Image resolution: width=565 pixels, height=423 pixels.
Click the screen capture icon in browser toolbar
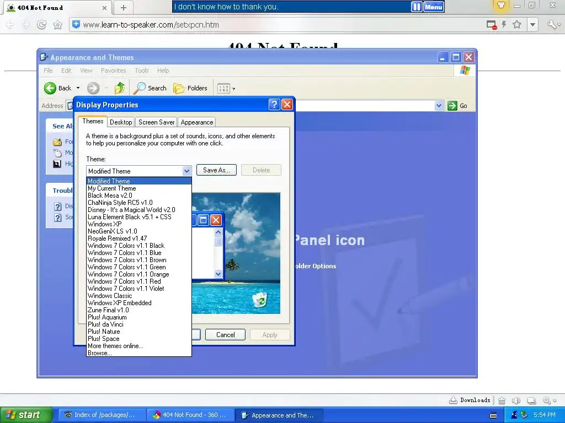492,25
